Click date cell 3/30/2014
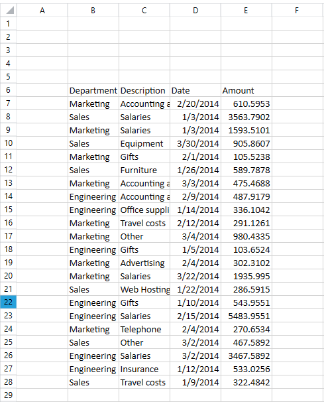The height and width of the screenshot is (402, 324). tap(195, 143)
